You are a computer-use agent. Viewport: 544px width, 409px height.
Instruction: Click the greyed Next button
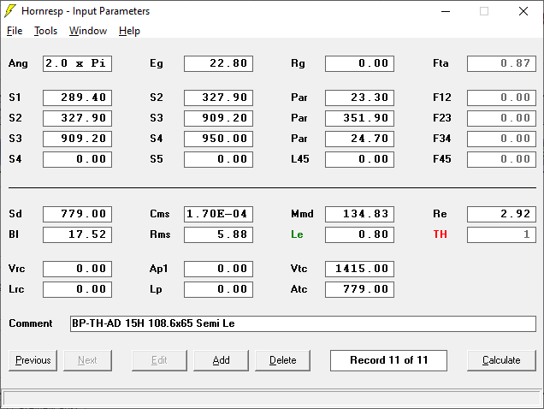tap(87, 360)
